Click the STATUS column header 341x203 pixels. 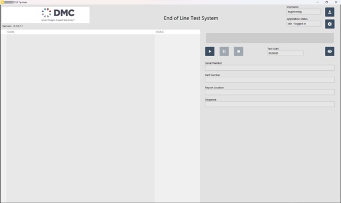pos(160,32)
